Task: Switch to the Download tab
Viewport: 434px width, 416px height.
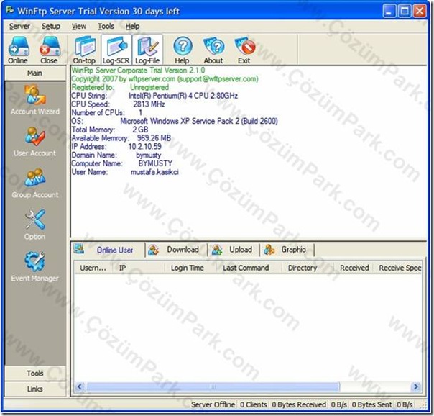Action: click(x=176, y=250)
